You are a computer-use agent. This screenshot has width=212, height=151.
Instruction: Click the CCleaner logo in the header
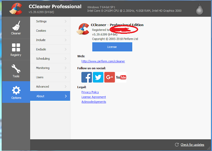(16, 9)
